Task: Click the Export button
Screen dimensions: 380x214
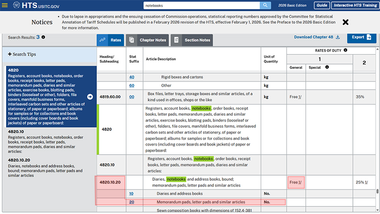Action: (361, 37)
